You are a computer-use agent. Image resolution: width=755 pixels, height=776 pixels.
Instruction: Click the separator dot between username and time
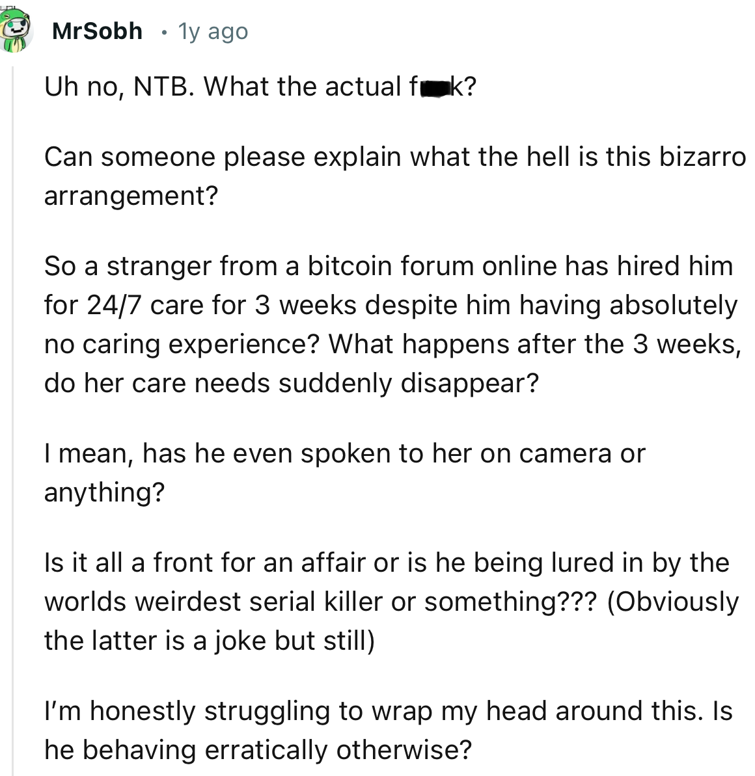[163, 31]
